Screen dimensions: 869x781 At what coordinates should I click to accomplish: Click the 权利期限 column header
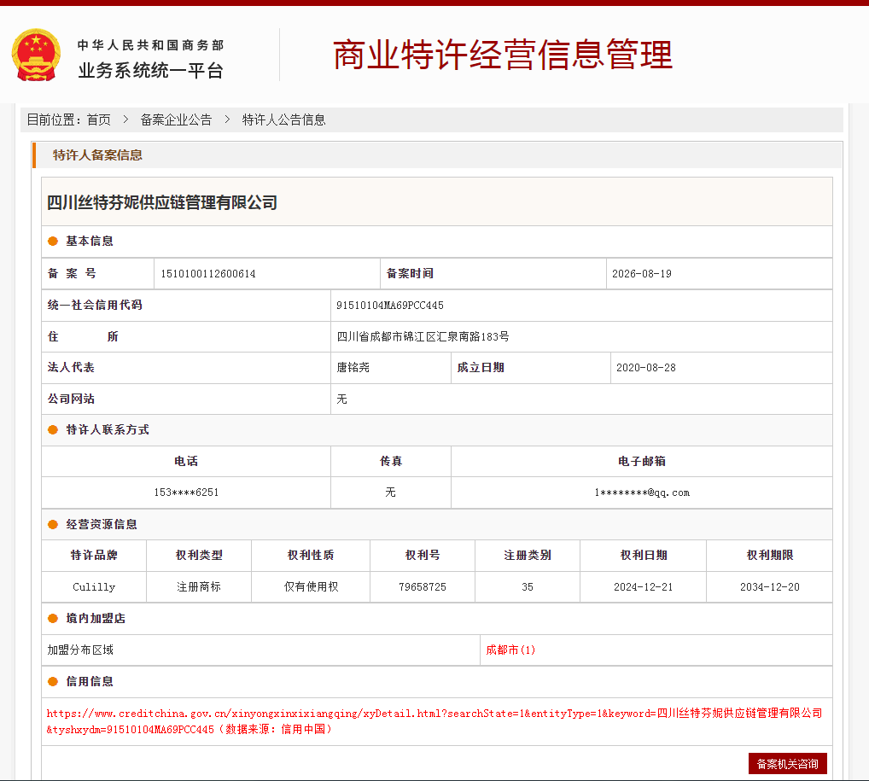(770, 555)
